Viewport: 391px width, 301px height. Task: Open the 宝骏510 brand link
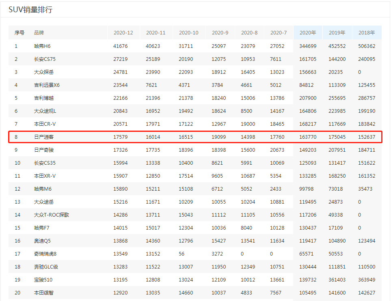(x=43, y=280)
